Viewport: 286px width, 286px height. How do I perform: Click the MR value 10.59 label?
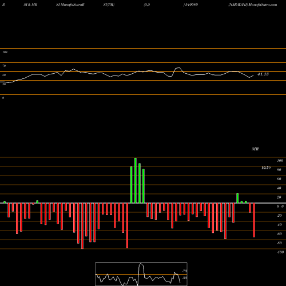click(266, 168)
